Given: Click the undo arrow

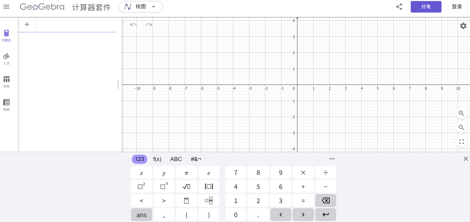Looking at the screenshot, I should (x=133, y=25).
